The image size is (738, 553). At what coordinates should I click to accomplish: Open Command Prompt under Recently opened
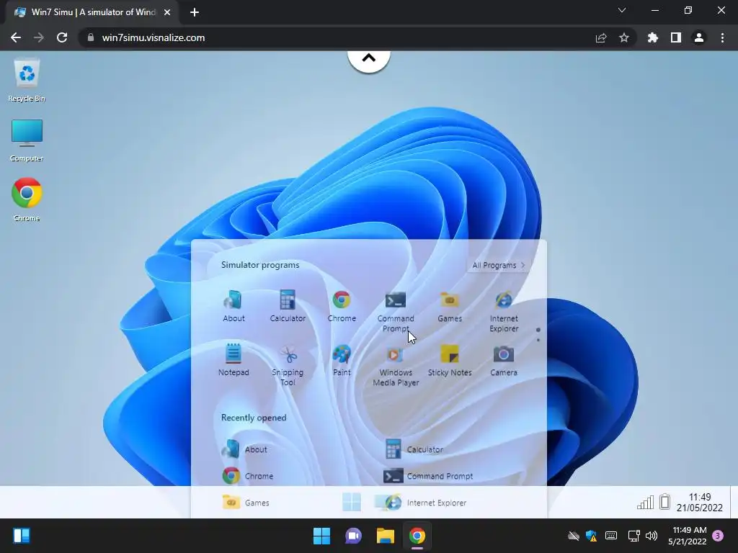point(428,476)
